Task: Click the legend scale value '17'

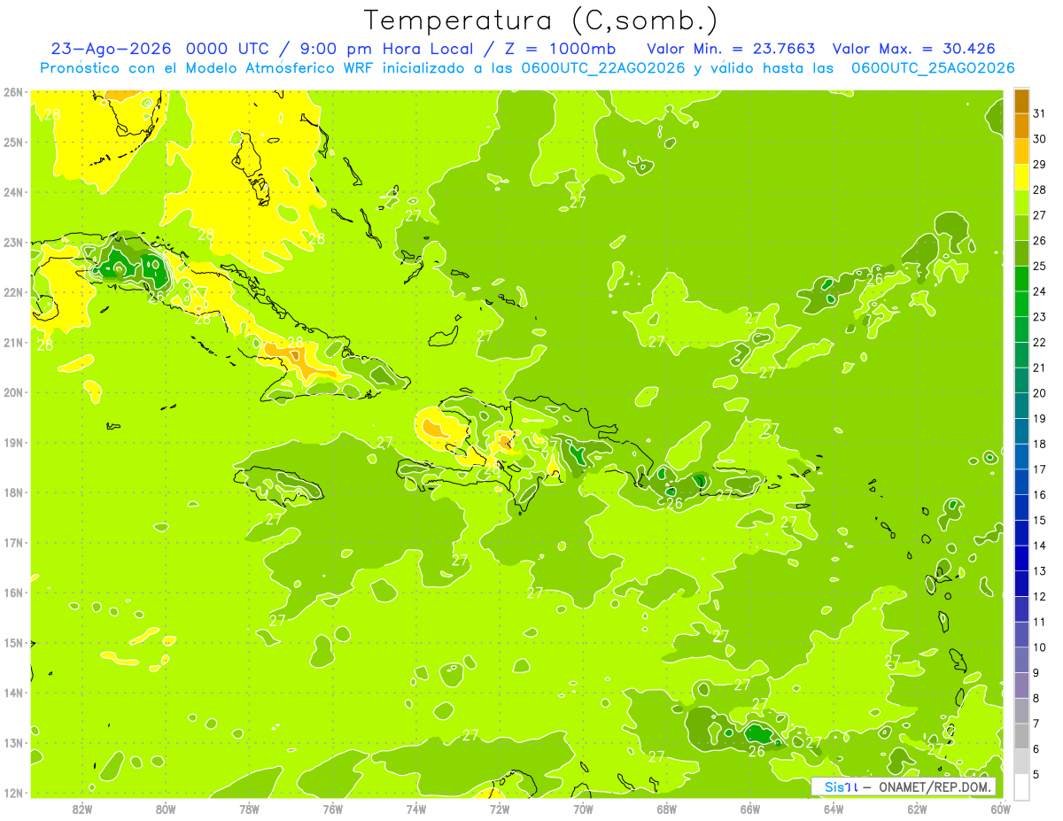Action: coord(1040,469)
